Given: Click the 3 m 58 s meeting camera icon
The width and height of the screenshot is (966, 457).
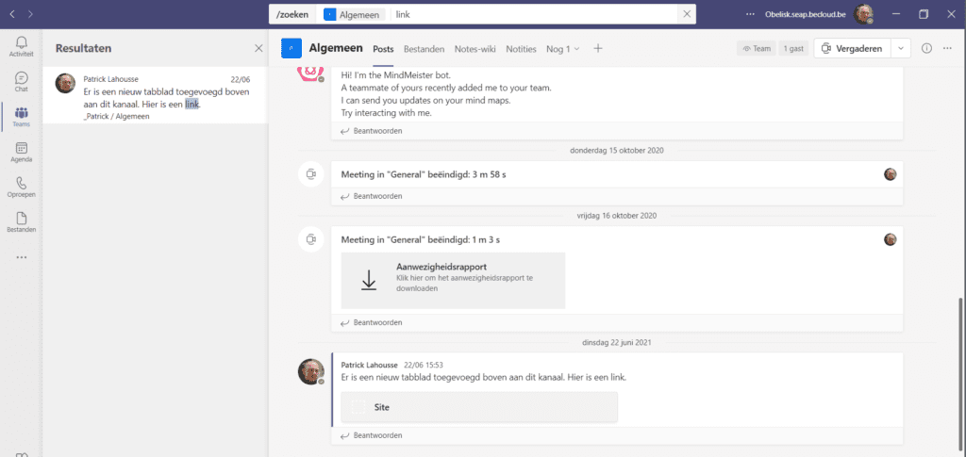Looking at the screenshot, I should [311, 174].
